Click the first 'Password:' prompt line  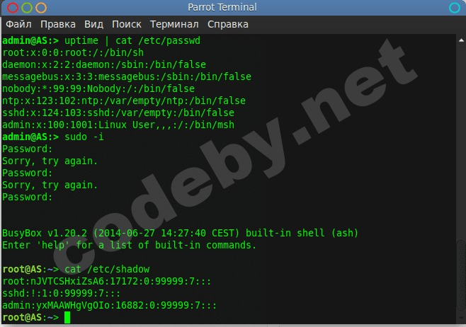coord(28,149)
